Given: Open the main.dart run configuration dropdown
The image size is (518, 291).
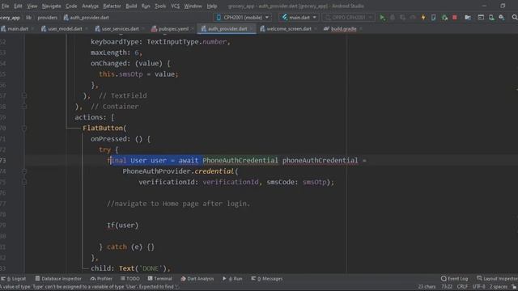Looking at the screenshot, I should [299, 18].
